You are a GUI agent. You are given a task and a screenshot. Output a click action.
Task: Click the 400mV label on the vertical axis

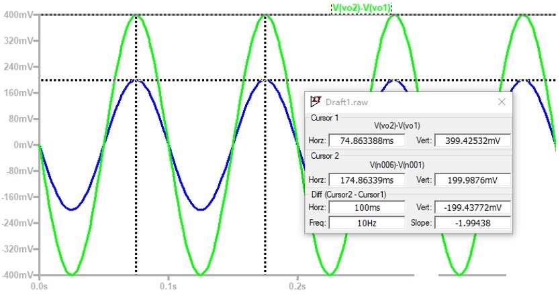pos(17,15)
